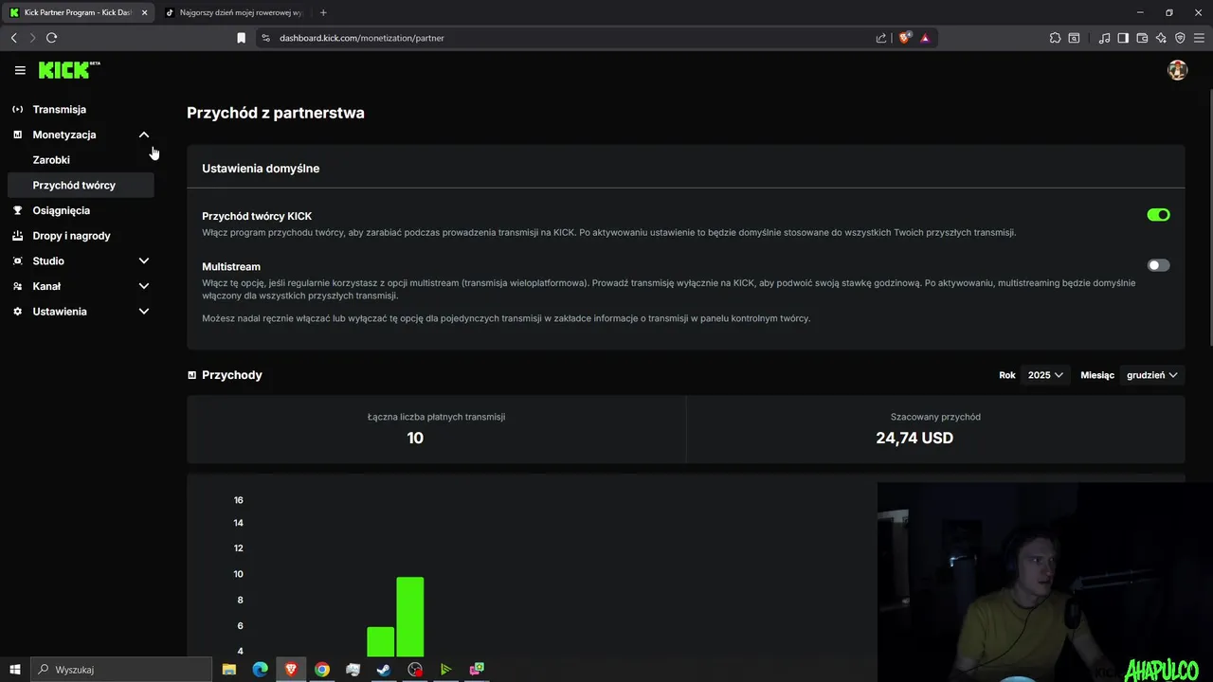Collapse the Monetyzacja section
This screenshot has height=682, width=1213.
tap(144, 135)
